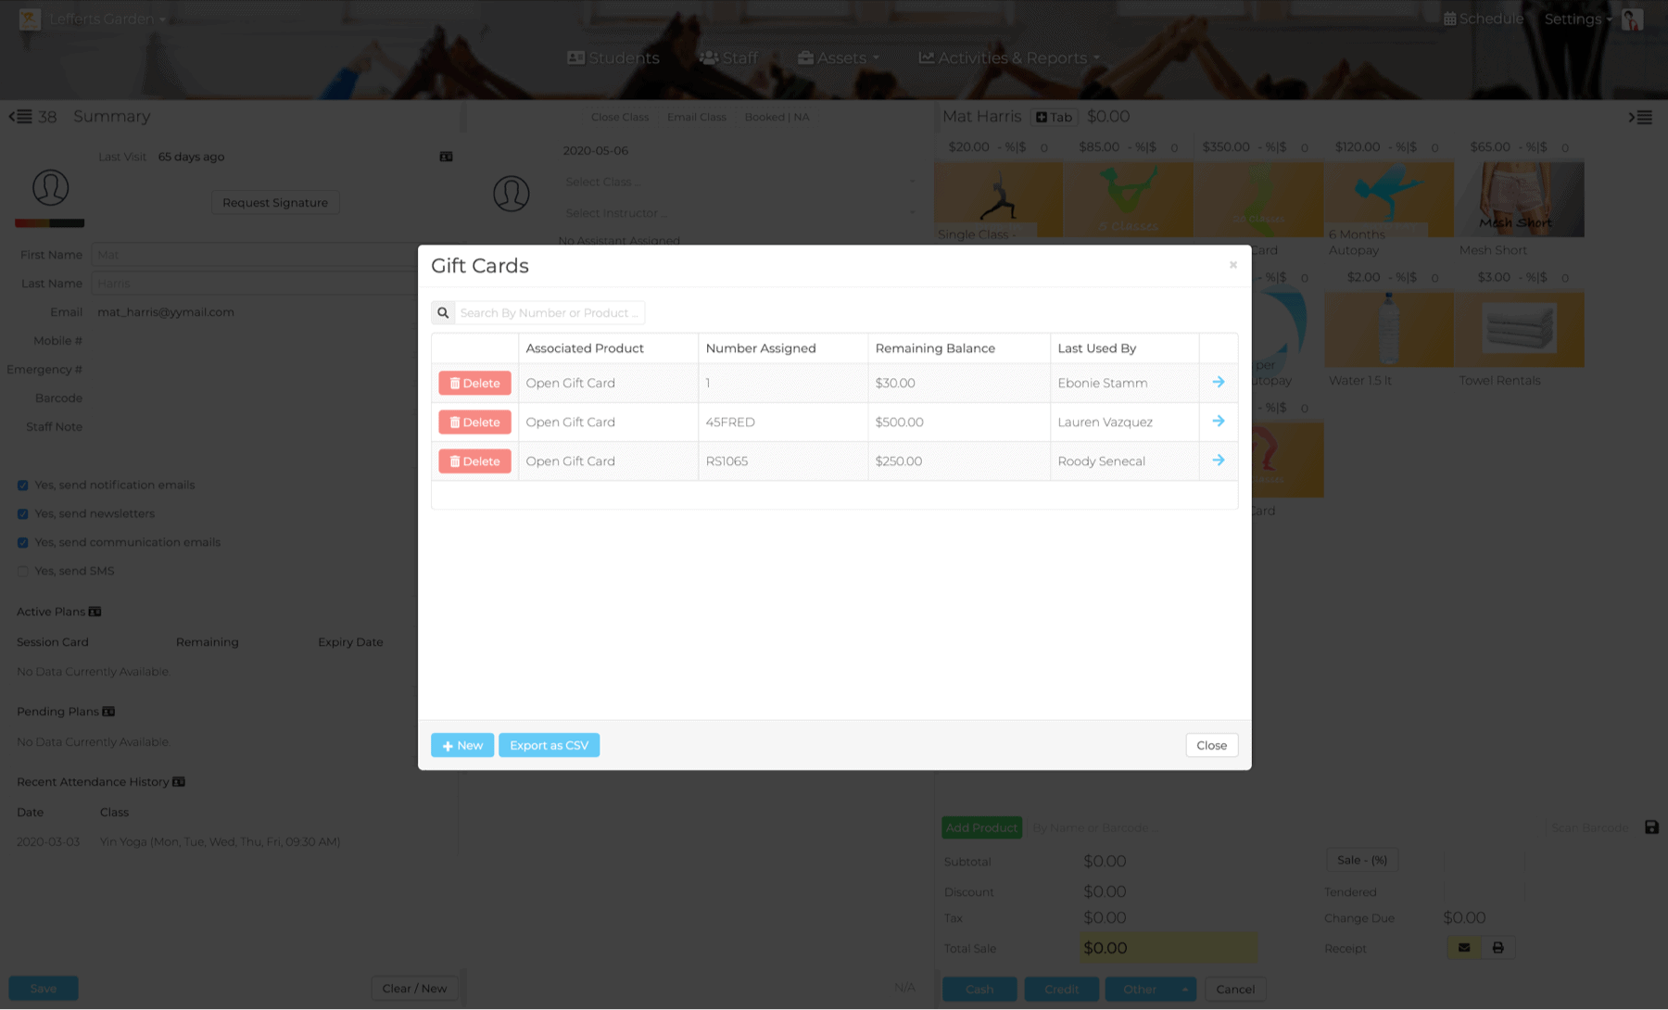Click the email receipt envelope icon

[1463, 948]
